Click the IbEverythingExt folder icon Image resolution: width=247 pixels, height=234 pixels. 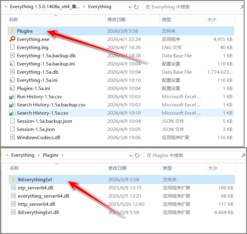point(13,179)
